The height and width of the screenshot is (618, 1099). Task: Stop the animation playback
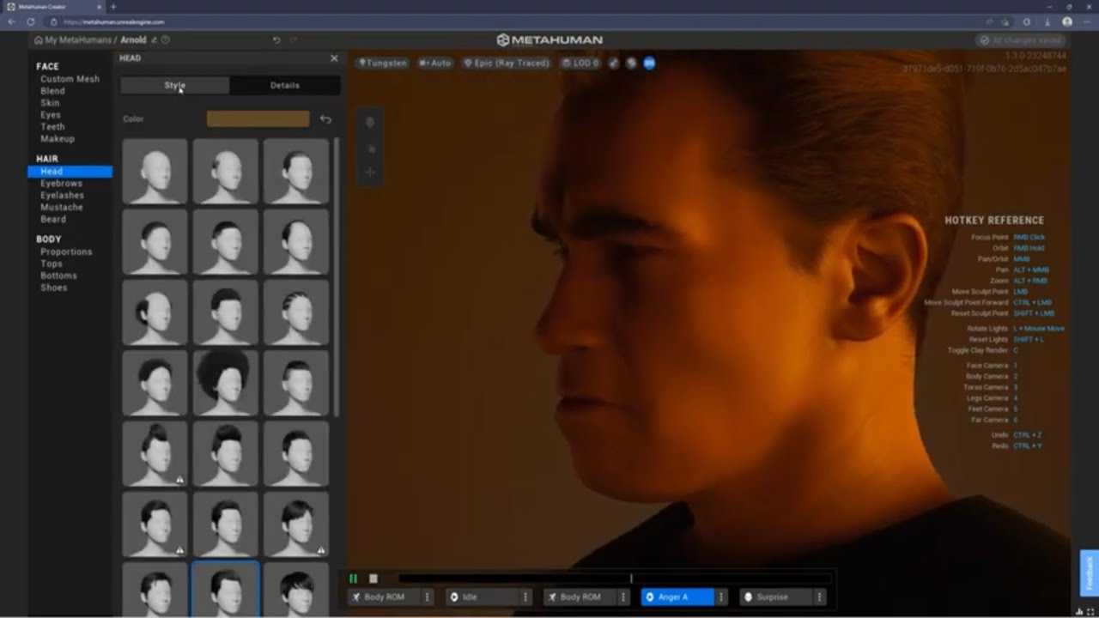[x=373, y=579]
